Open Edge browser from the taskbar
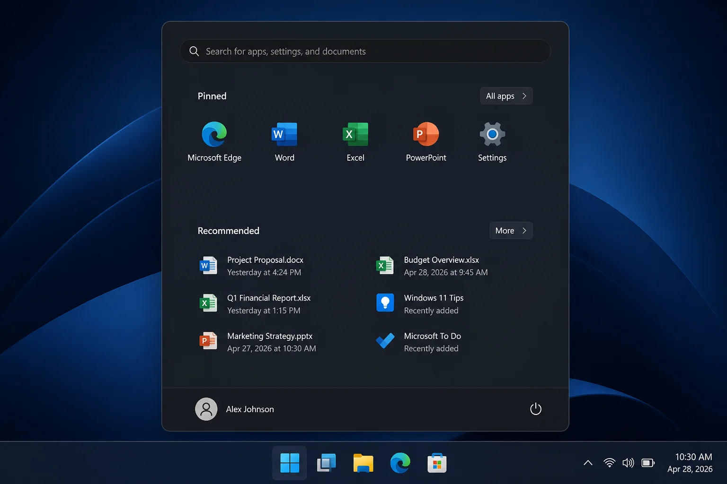This screenshot has height=484, width=727. (400, 463)
